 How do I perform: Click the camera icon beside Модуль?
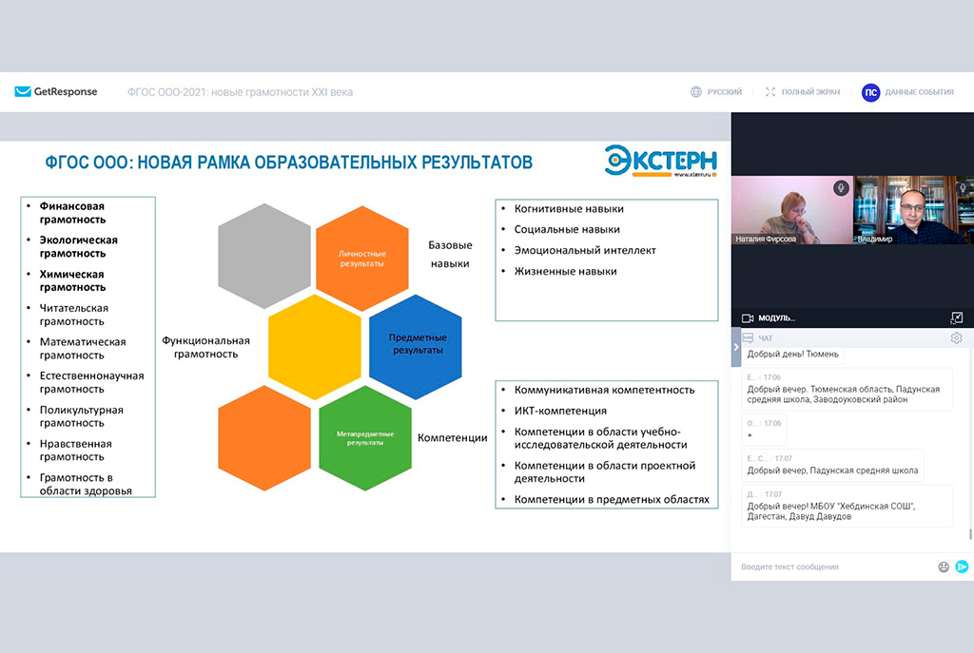(748, 317)
